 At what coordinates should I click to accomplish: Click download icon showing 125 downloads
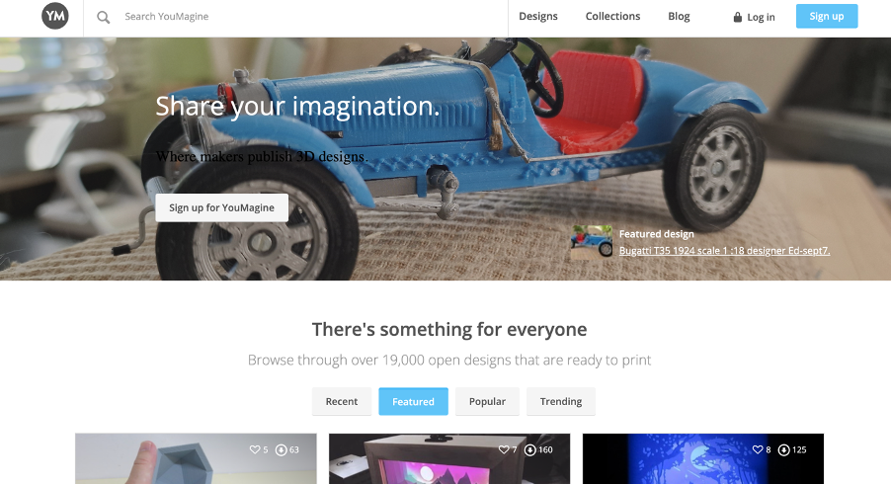pos(783,449)
